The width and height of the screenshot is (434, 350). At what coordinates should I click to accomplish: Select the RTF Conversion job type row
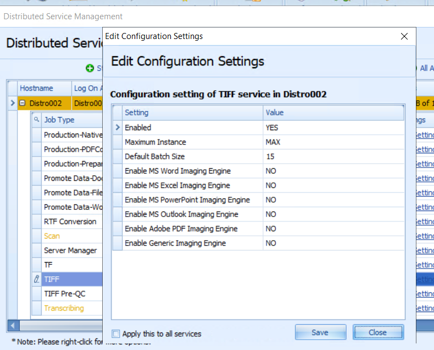point(72,221)
